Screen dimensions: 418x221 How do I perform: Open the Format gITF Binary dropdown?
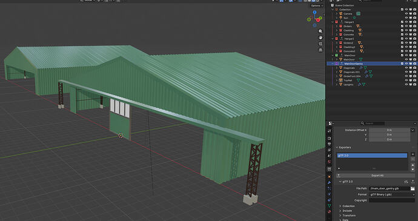point(392,194)
